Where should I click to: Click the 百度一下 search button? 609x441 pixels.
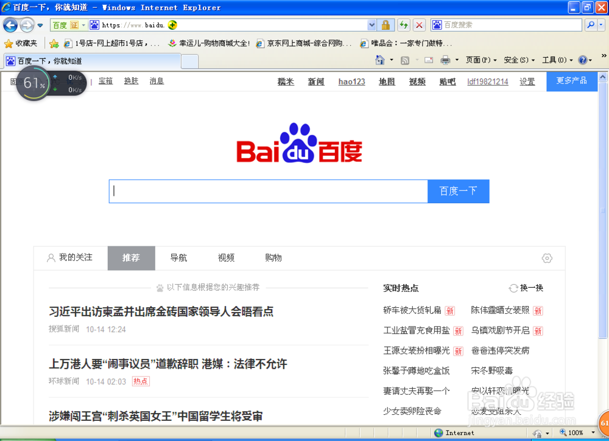(459, 191)
